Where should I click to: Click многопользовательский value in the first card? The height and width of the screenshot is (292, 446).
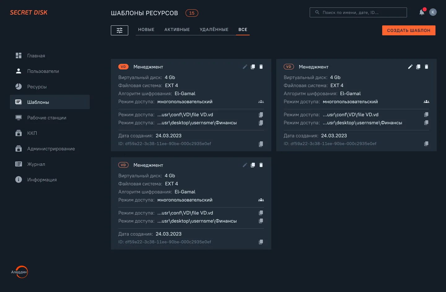[185, 101]
